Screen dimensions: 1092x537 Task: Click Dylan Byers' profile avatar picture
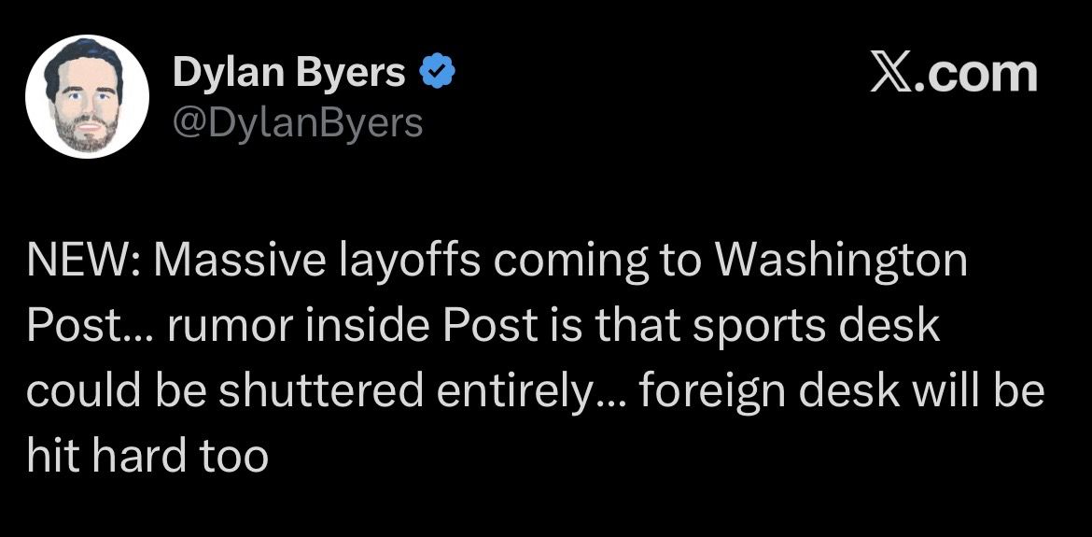[x=87, y=97]
